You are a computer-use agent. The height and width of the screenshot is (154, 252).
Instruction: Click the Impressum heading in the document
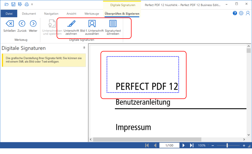pos(133,127)
